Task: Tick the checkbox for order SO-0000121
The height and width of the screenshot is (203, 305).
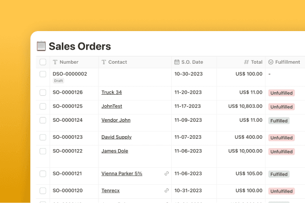Action: click(x=43, y=173)
